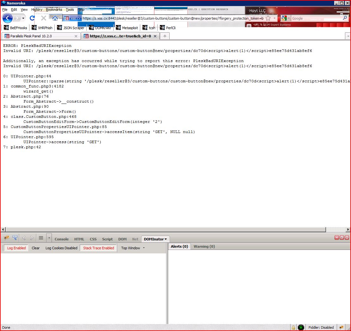This screenshot has height=331, width=351.
Task: Open the Top Window dropdown
Action: tap(133, 248)
